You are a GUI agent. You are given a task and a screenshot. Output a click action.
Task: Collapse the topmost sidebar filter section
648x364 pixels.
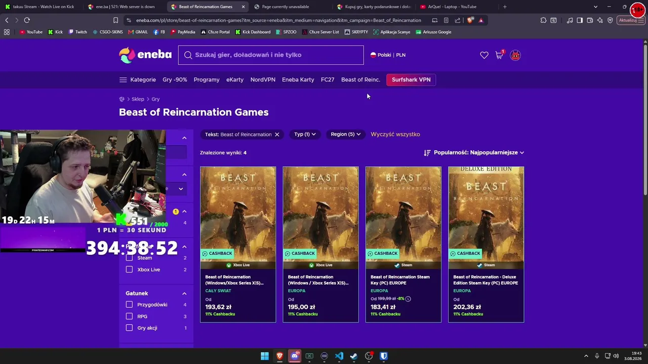[184, 138]
